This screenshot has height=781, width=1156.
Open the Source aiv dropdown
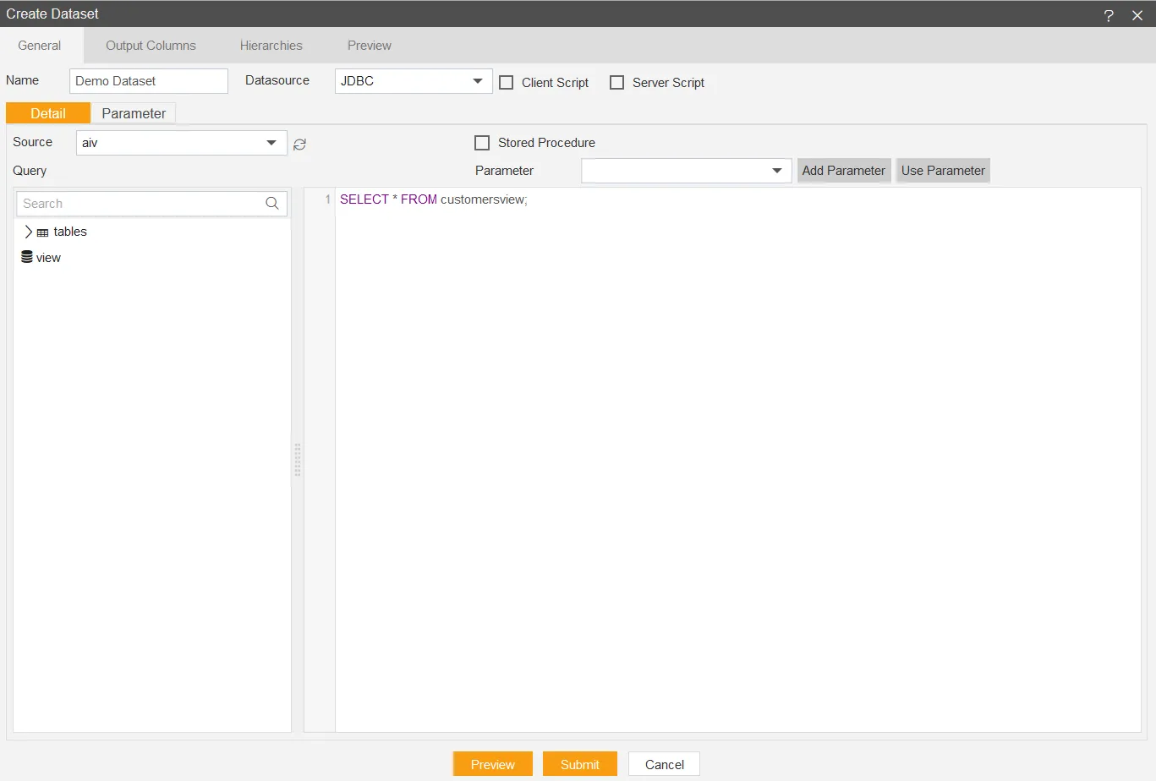coord(182,143)
